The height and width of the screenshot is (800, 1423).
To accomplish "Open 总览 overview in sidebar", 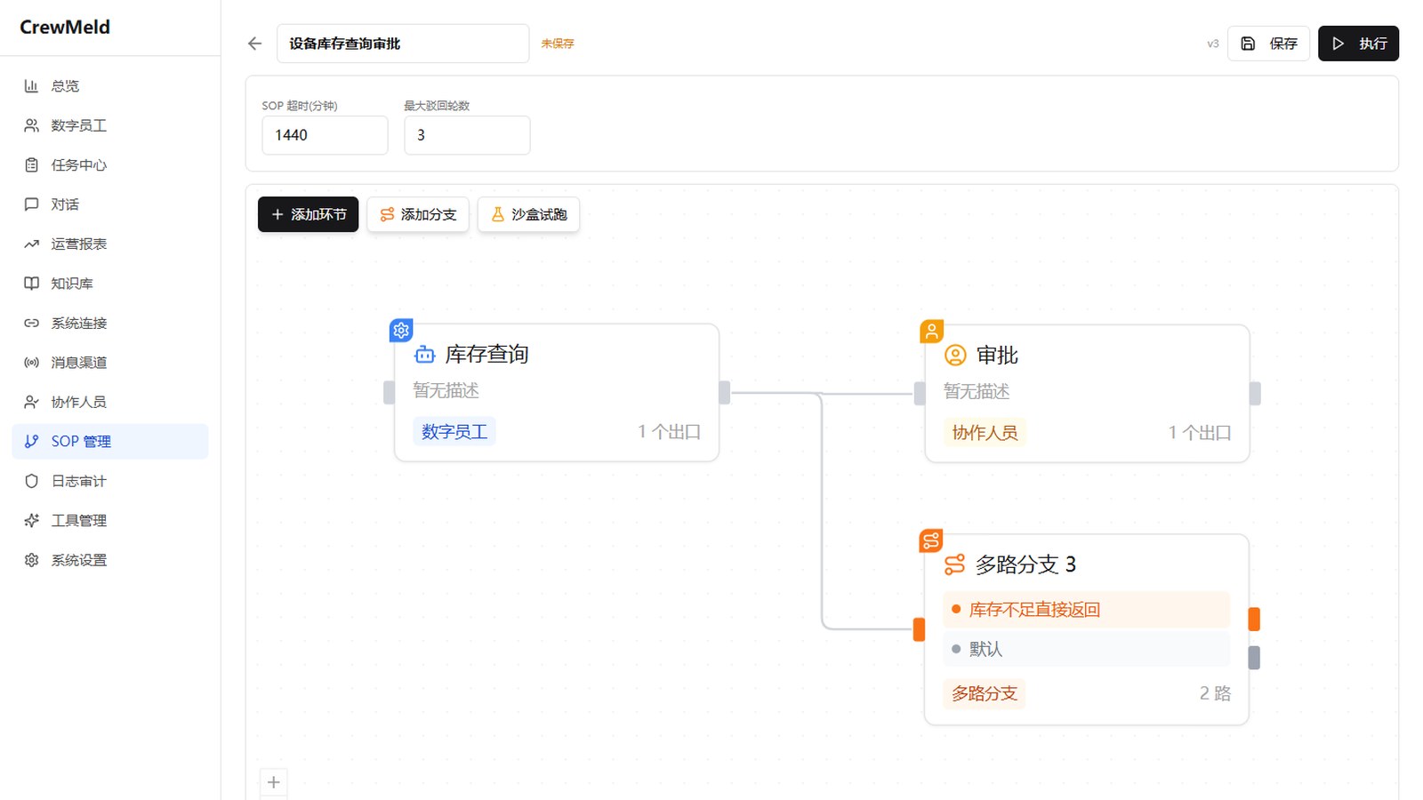I will 110,86.
